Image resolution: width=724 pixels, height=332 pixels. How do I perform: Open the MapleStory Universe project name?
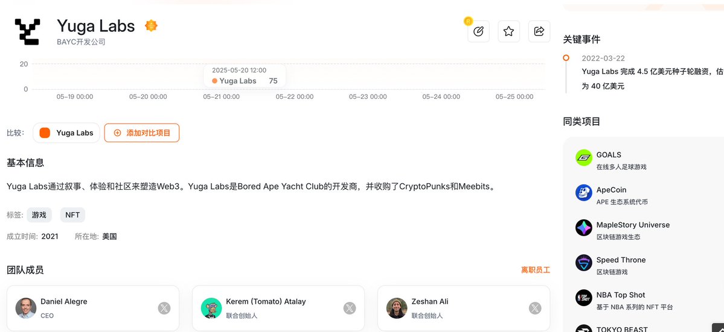[633, 225]
